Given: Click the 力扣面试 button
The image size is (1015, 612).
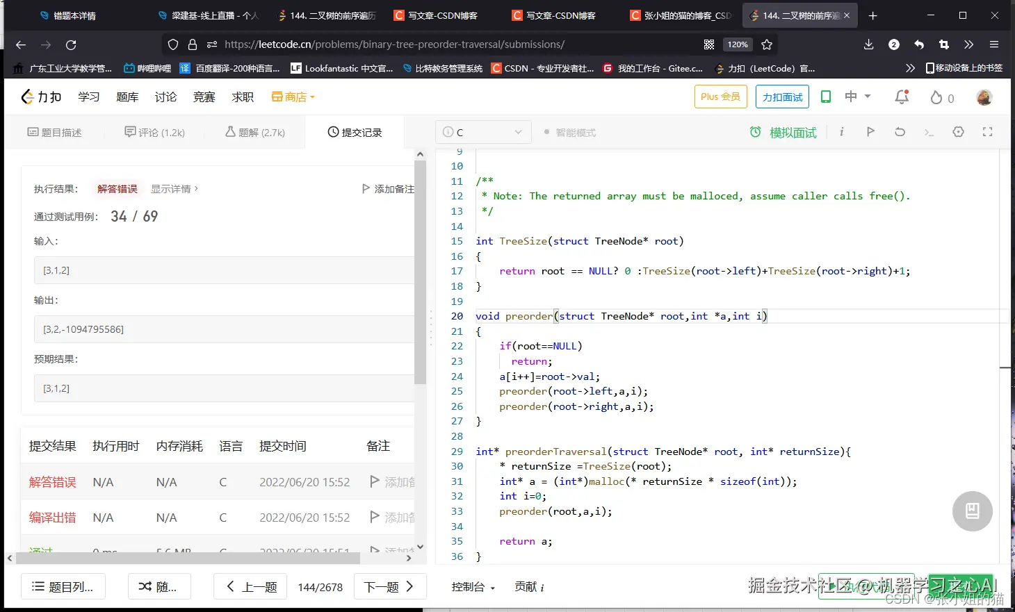Looking at the screenshot, I should [782, 97].
